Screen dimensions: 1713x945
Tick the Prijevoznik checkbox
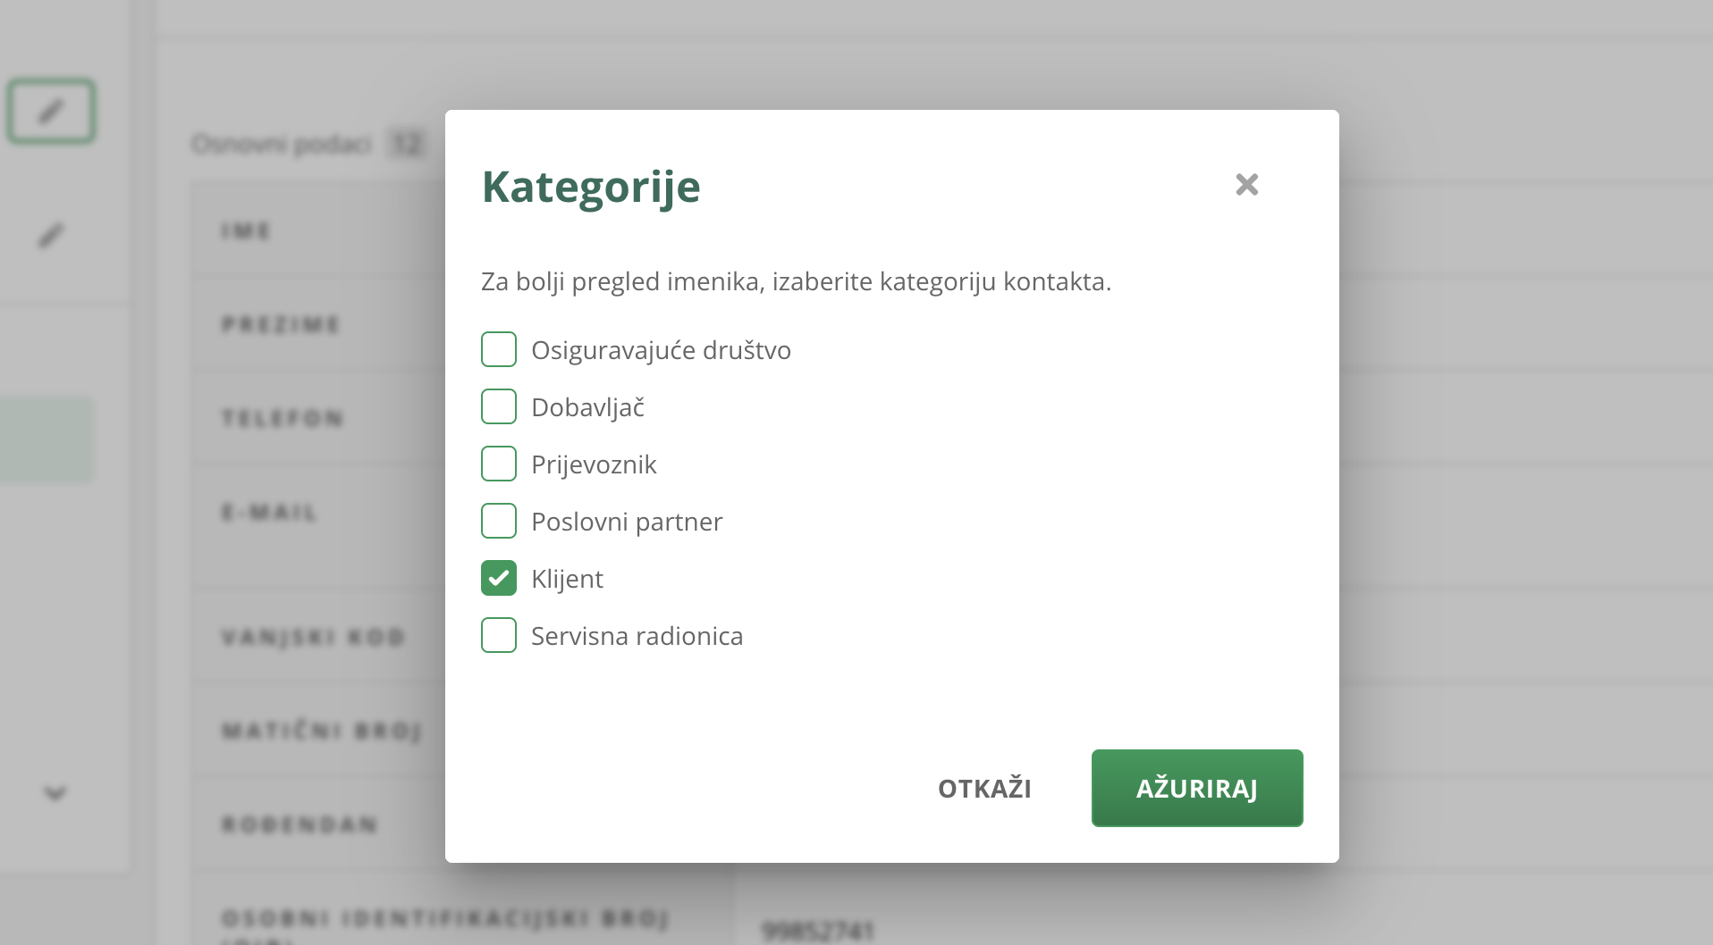[499, 464]
